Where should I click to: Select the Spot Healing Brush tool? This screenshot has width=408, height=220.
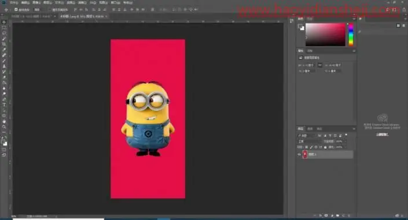click(x=4, y=55)
